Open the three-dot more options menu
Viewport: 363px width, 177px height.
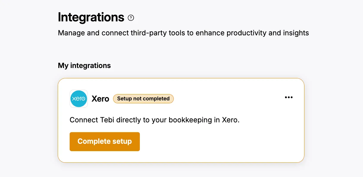[289, 97]
